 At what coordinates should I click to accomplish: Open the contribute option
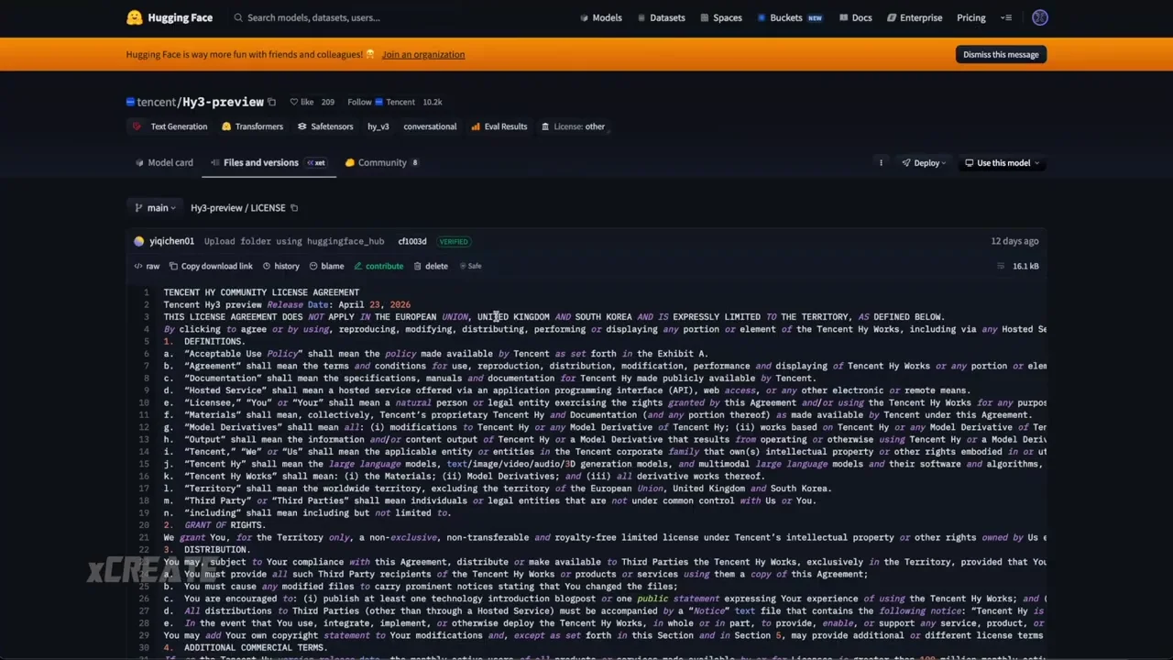(378, 266)
